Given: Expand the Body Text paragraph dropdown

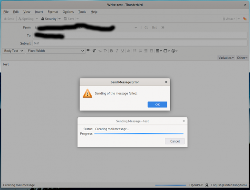Looking at the screenshot, I should point(14,51).
